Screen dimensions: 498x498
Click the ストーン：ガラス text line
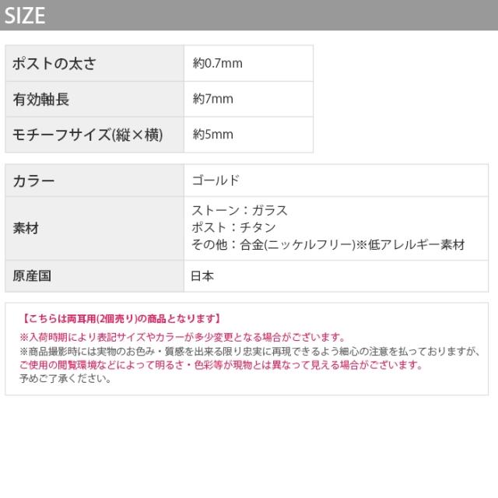240,211
